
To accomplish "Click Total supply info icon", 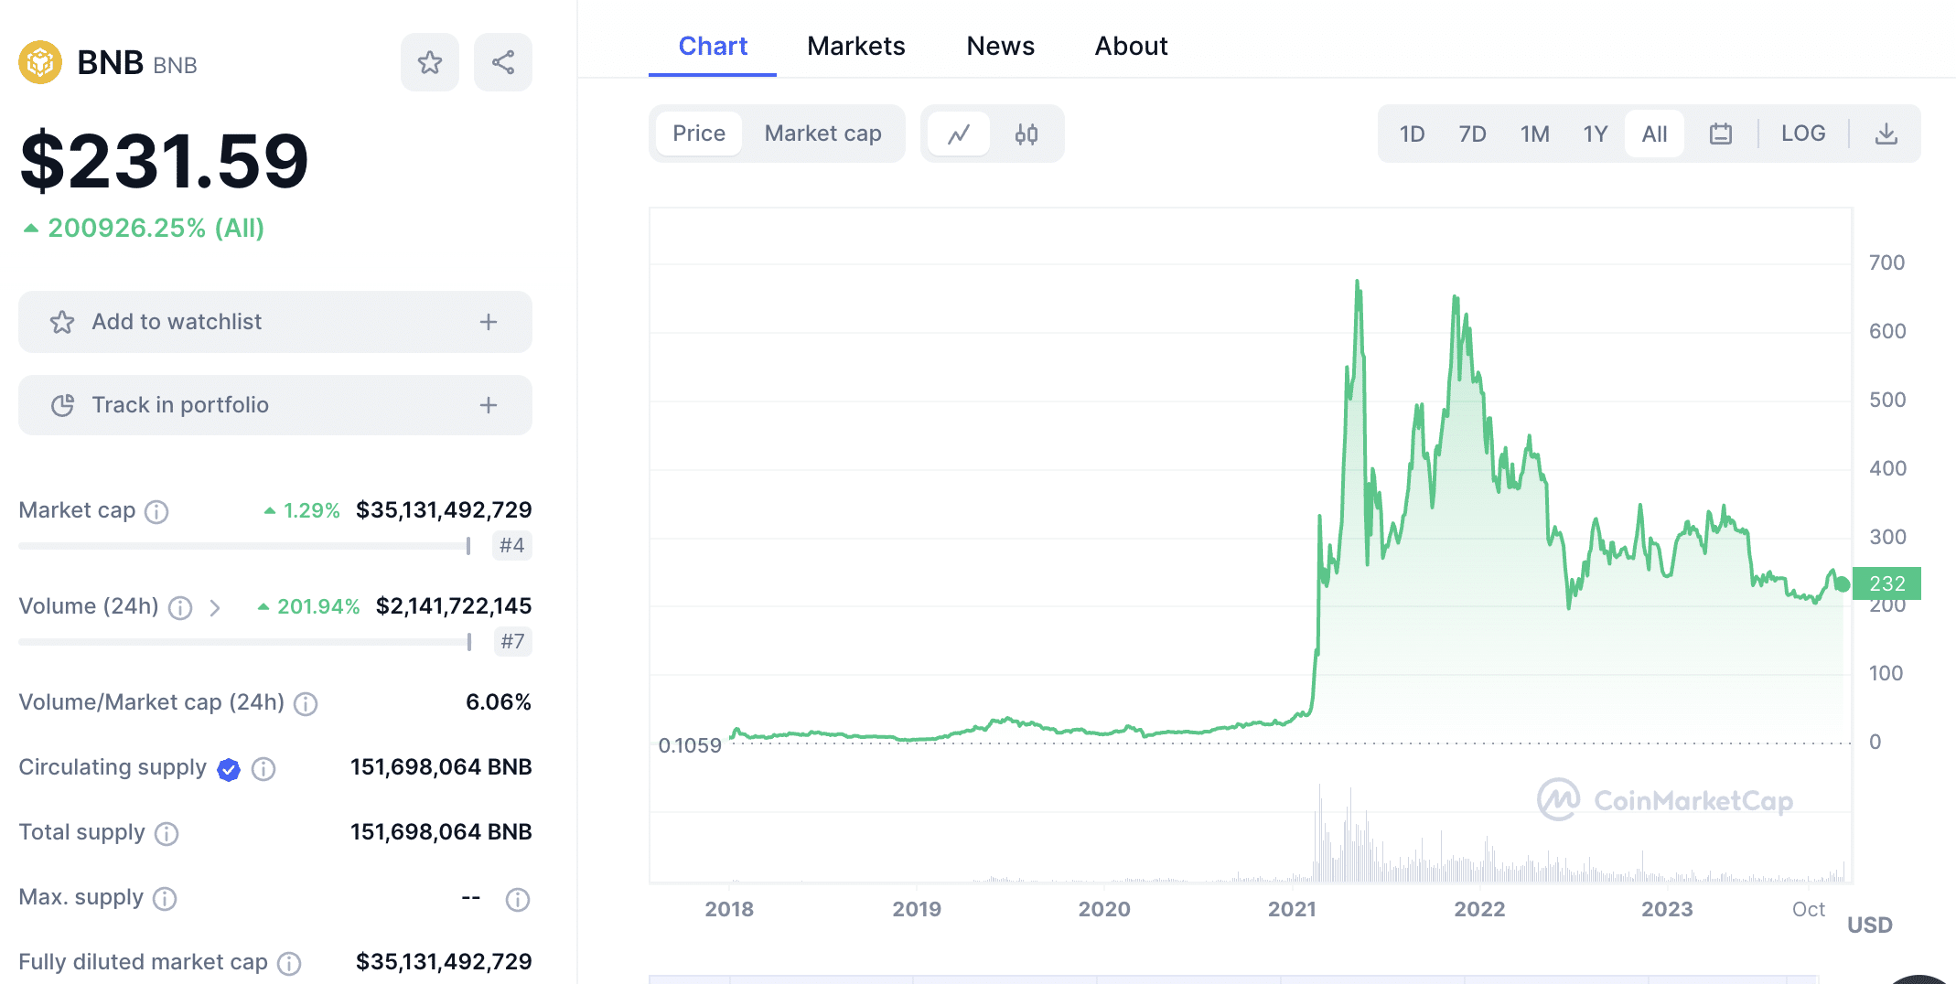I will (x=167, y=834).
